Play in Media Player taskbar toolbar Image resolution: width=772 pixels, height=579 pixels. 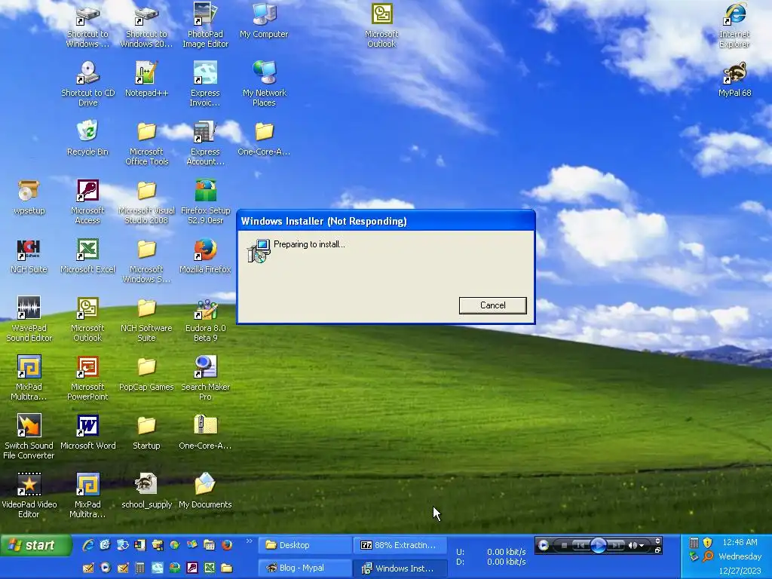coord(599,545)
